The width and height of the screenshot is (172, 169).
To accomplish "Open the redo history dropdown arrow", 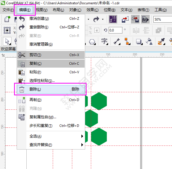I will tap(103, 19).
